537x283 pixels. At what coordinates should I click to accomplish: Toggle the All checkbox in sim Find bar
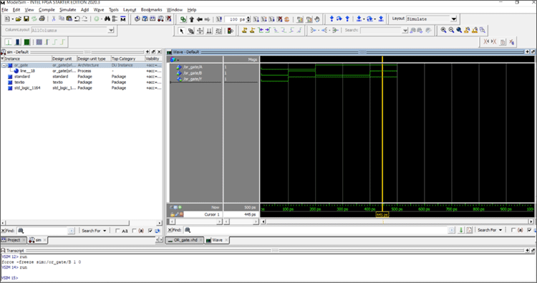pos(117,231)
